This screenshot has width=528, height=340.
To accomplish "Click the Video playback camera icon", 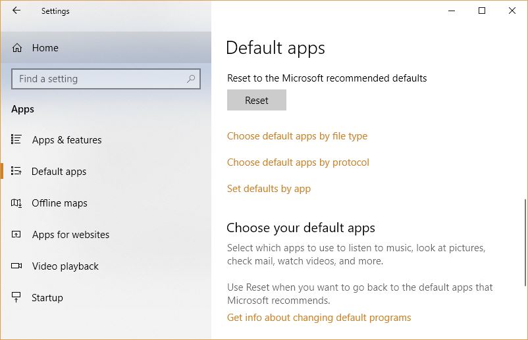I will click(16, 266).
